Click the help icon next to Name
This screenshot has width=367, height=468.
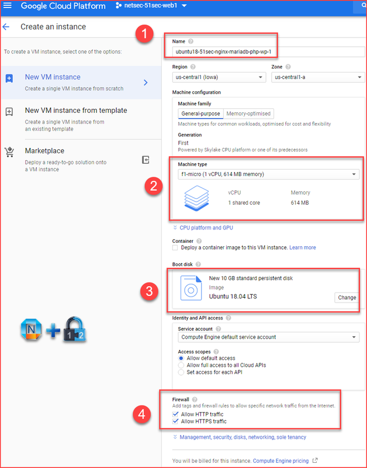coord(191,42)
